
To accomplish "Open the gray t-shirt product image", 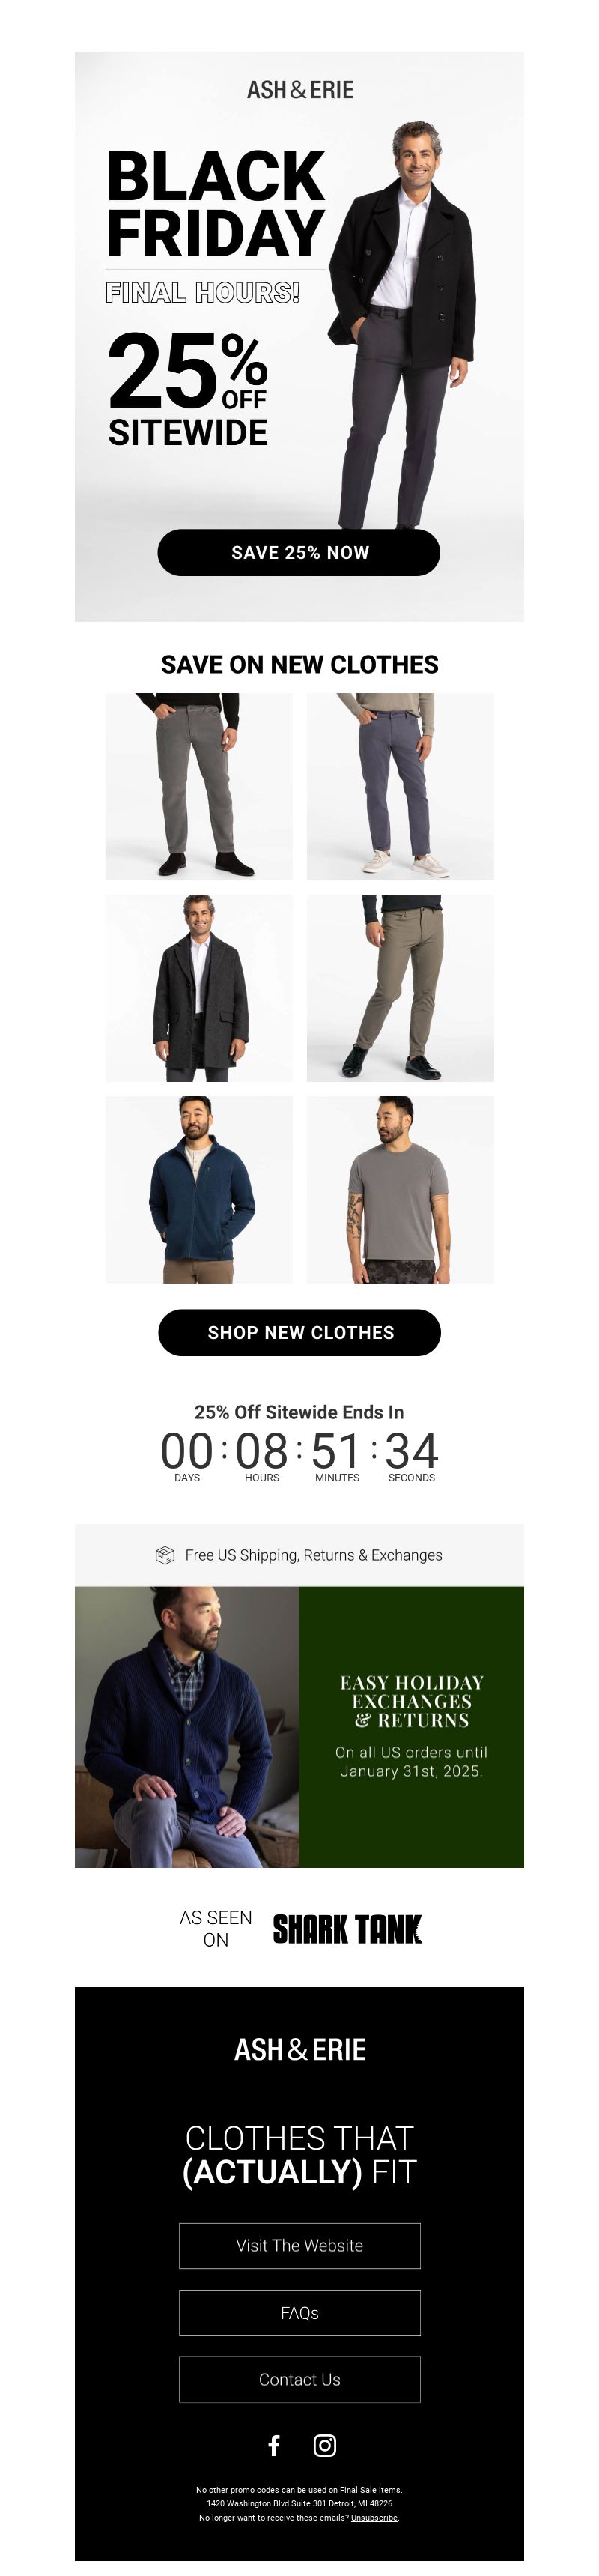I will point(400,1190).
